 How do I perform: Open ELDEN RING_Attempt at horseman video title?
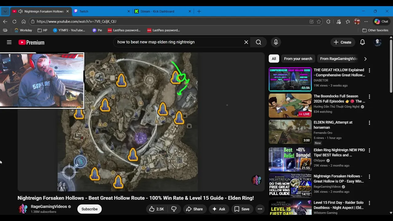(333, 125)
